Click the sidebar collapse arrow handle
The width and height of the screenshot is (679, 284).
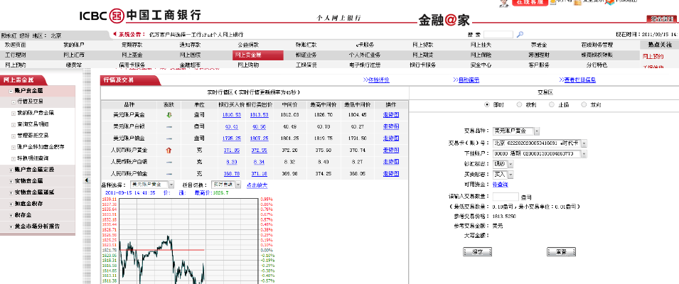pyautogui.click(x=87, y=181)
